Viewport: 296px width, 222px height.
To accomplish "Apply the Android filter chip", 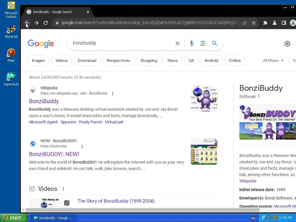I will 211,60.
